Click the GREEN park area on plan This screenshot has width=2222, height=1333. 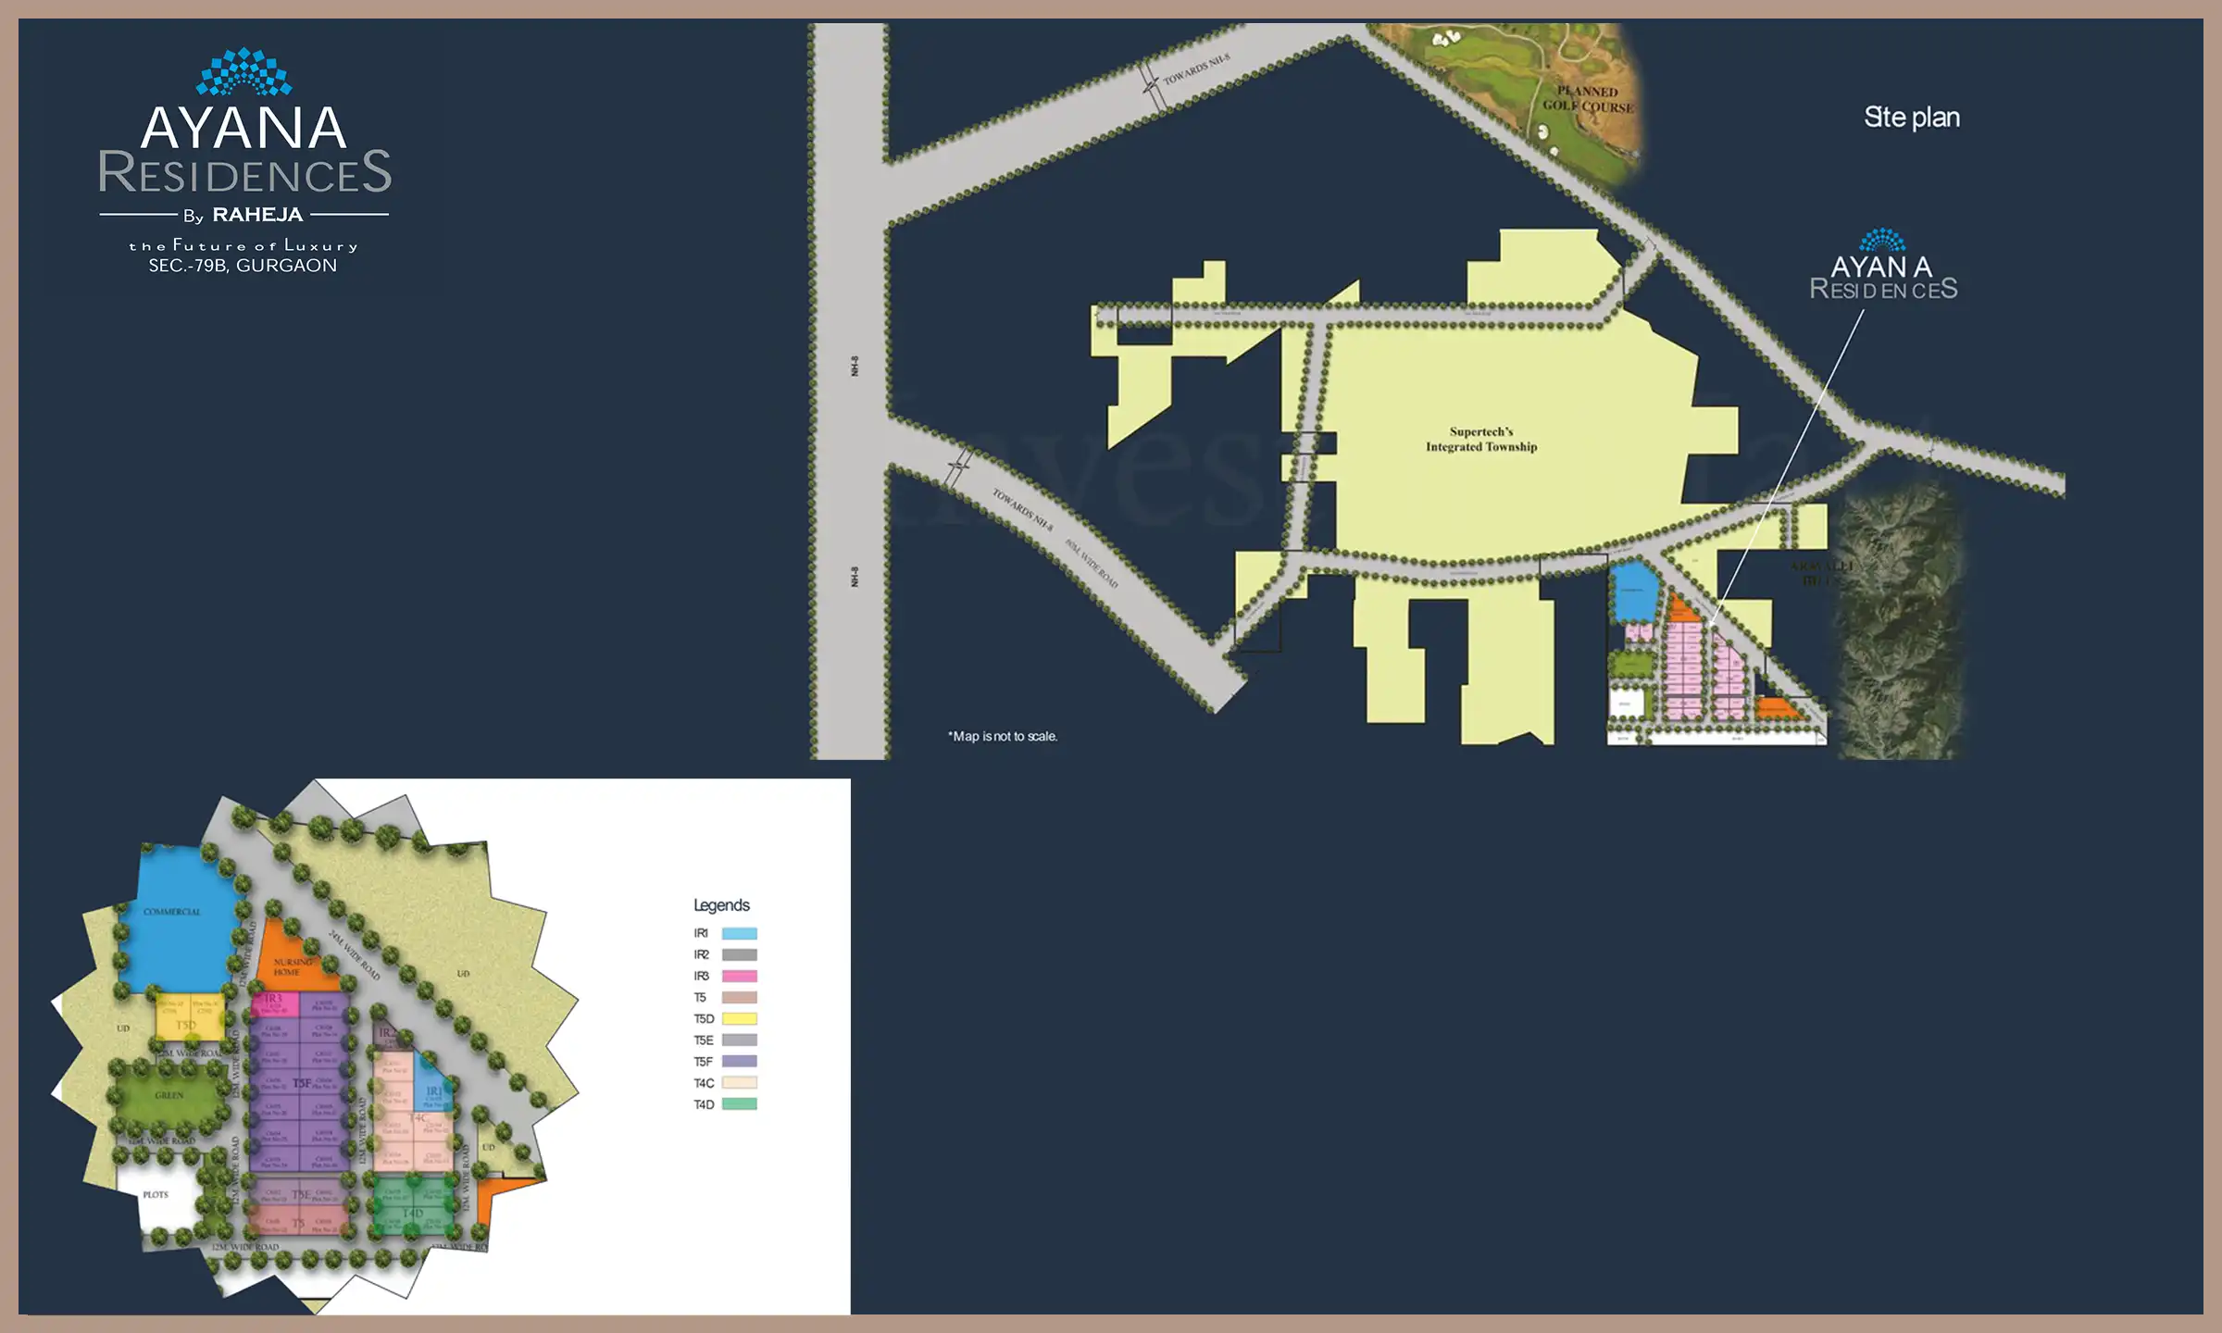[169, 1096]
